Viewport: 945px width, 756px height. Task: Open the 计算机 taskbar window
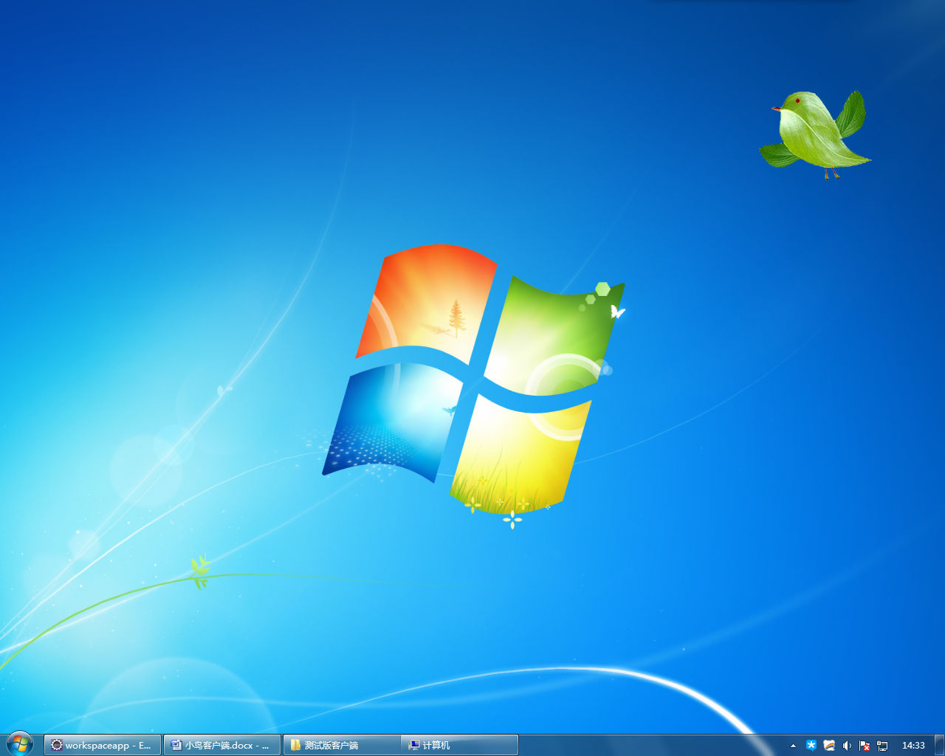click(459, 745)
